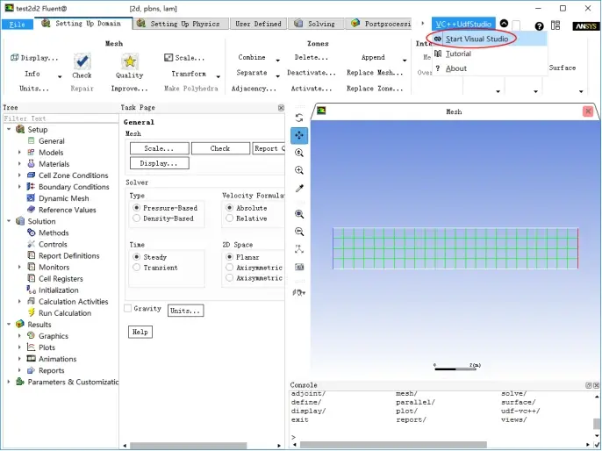Open Methods under Solution
This screenshot has width=602, height=451.
[54, 233]
